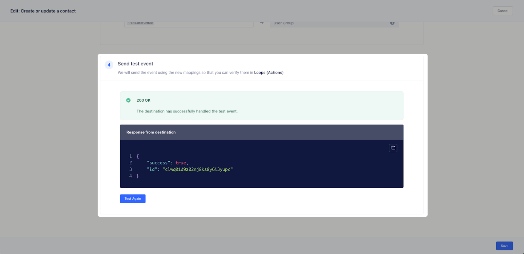Copy the response JSON to clipboard

(x=393, y=148)
